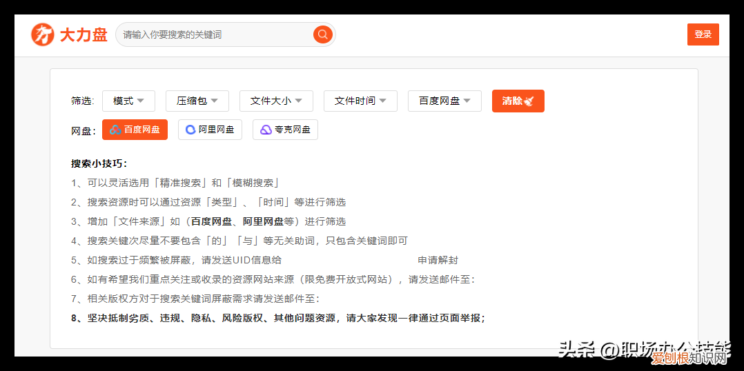
Task: Select the orange 百度网盘 disk button
Action: point(135,130)
